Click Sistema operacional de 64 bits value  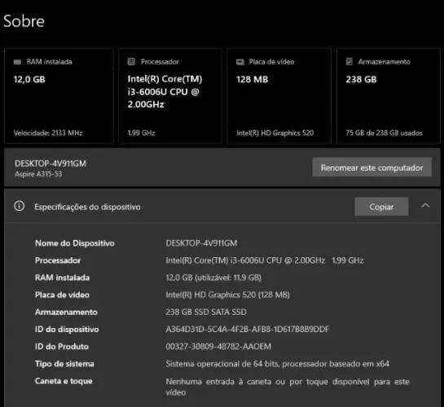point(278,364)
